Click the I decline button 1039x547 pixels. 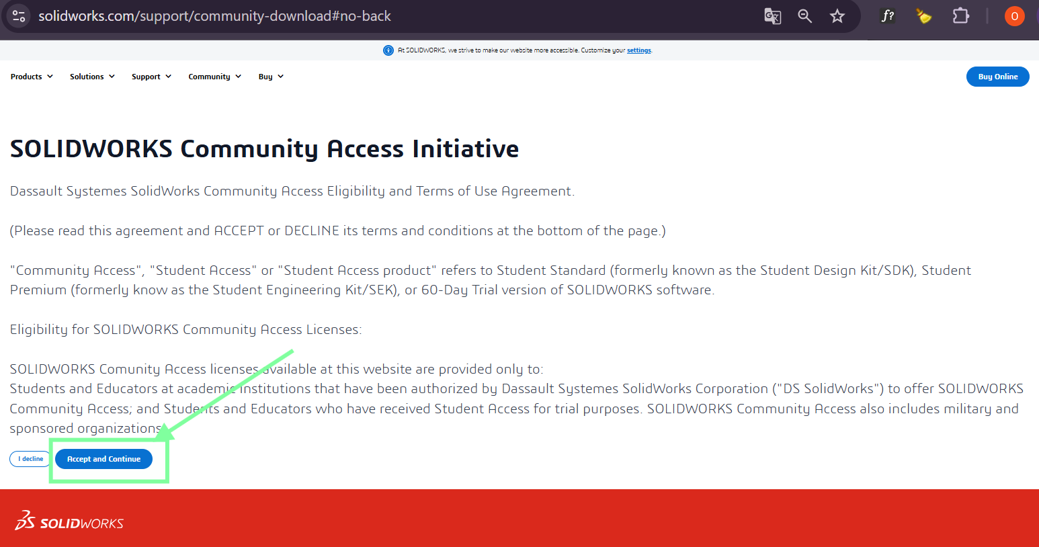(30, 459)
